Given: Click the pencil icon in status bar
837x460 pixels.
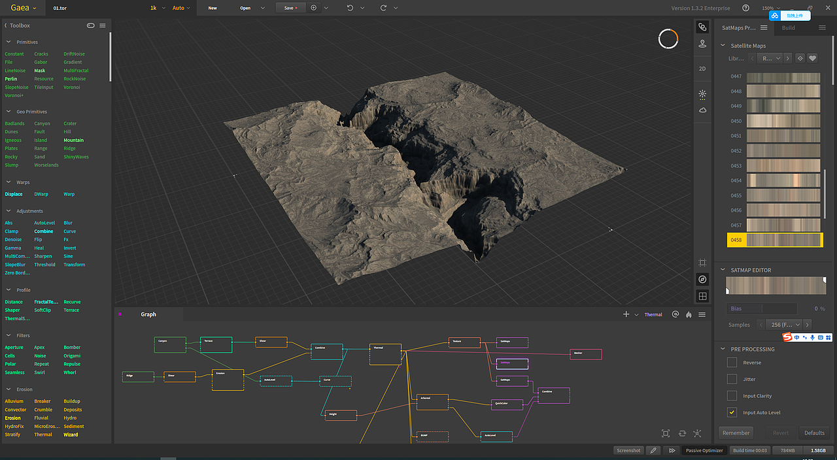Looking at the screenshot, I should 653,450.
